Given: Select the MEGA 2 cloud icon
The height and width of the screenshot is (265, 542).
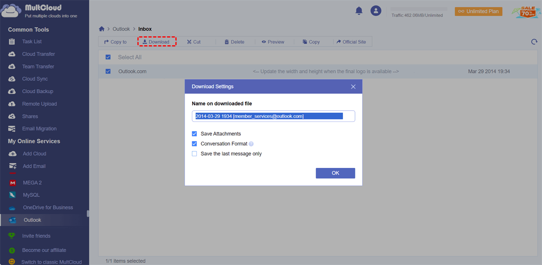Looking at the screenshot, I should point(13,183).
